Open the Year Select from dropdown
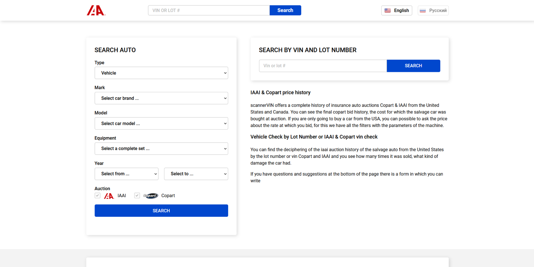 [126, 174]
